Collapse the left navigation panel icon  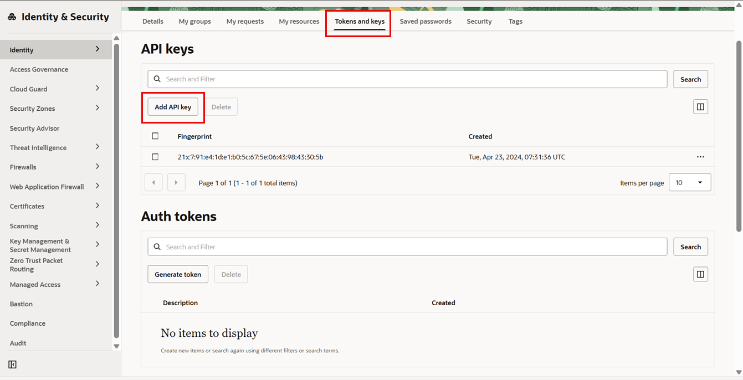tap(12, 364)
